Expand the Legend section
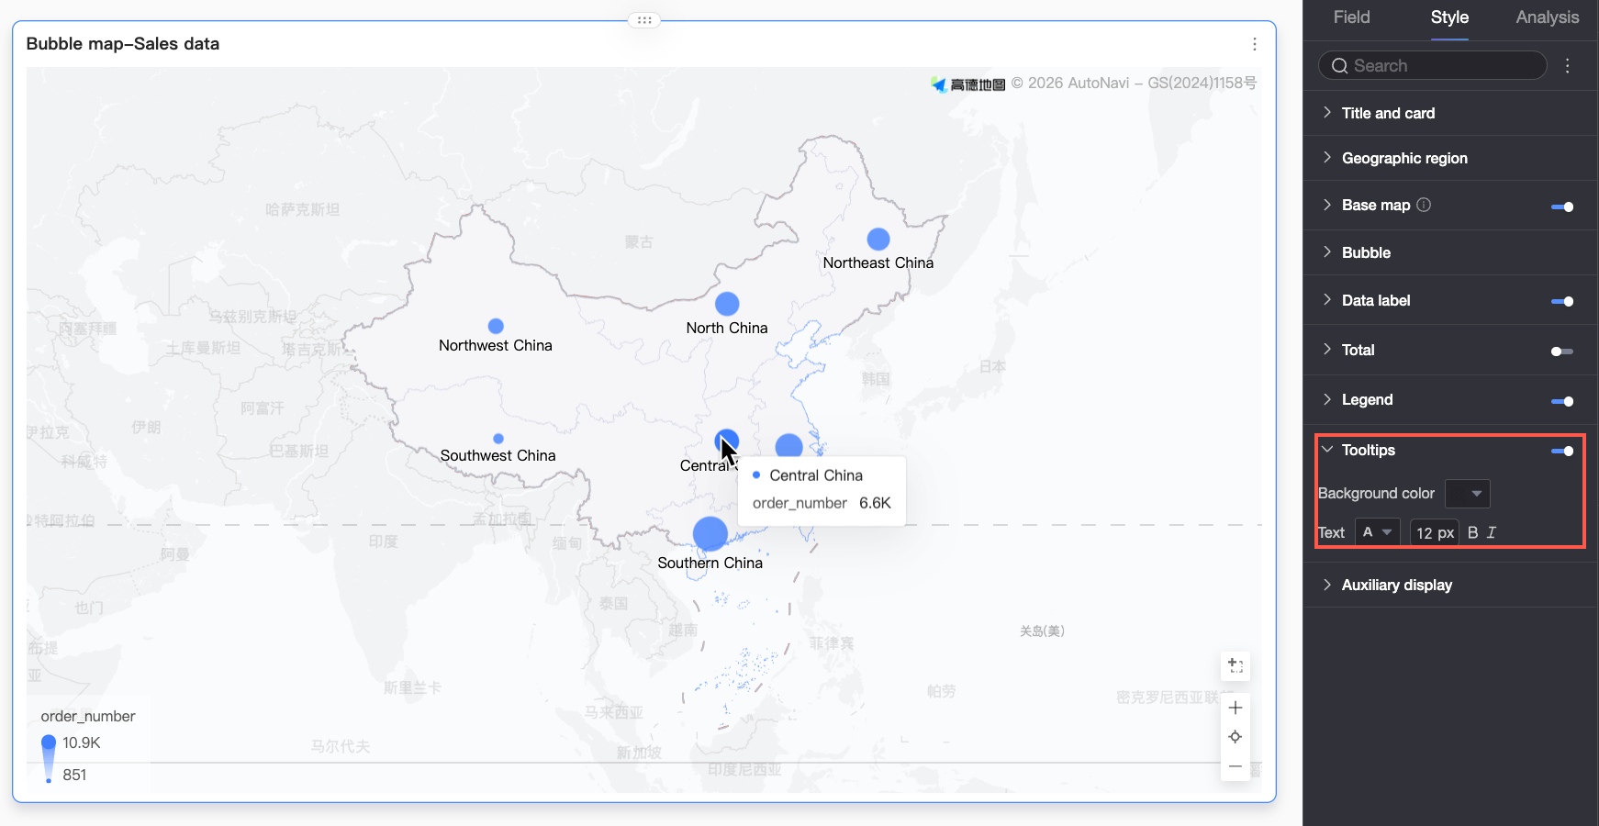 pos(1327,398)
